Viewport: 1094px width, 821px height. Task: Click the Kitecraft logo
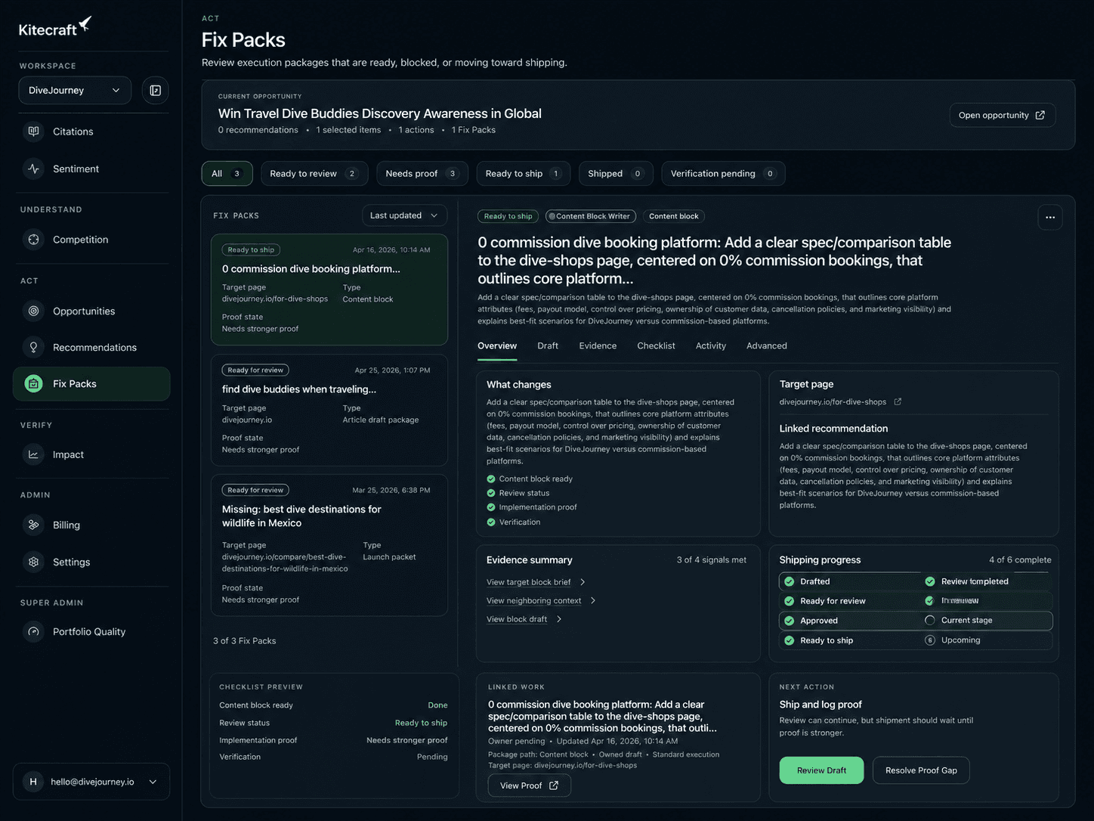pyautogui.click(x=54, y=27)
